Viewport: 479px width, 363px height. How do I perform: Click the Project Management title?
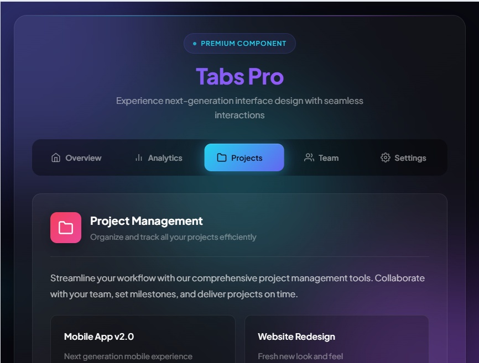tap(147, 221)
